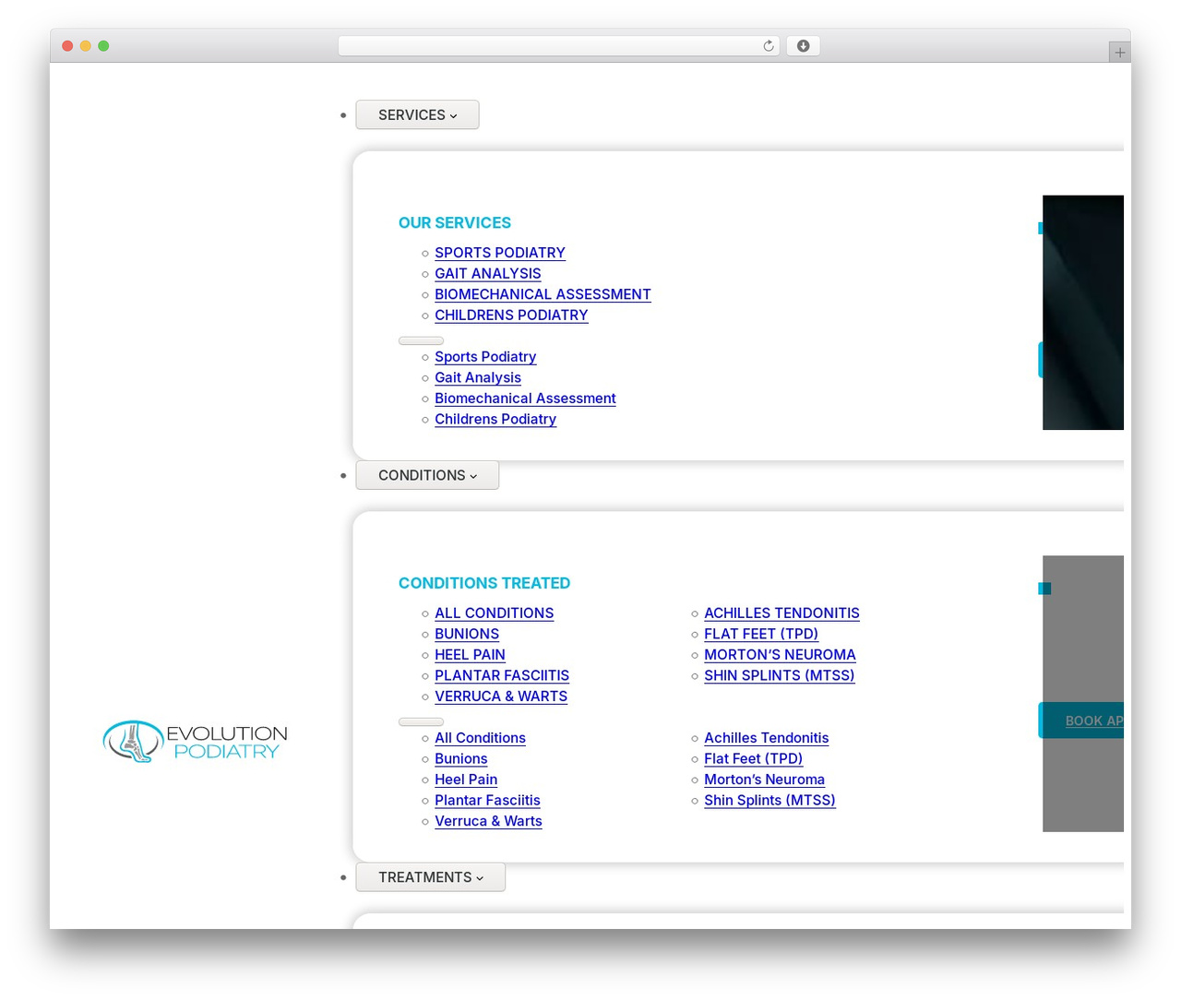This screenshot has width=1181, height=1000.
Task: Open the SPORTS PODIATRY link
Action: tap(500, 253)
